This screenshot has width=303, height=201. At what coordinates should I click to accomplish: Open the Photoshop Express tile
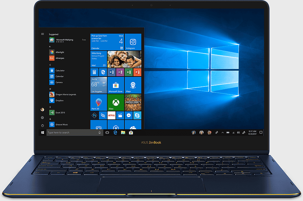[94, 115]
